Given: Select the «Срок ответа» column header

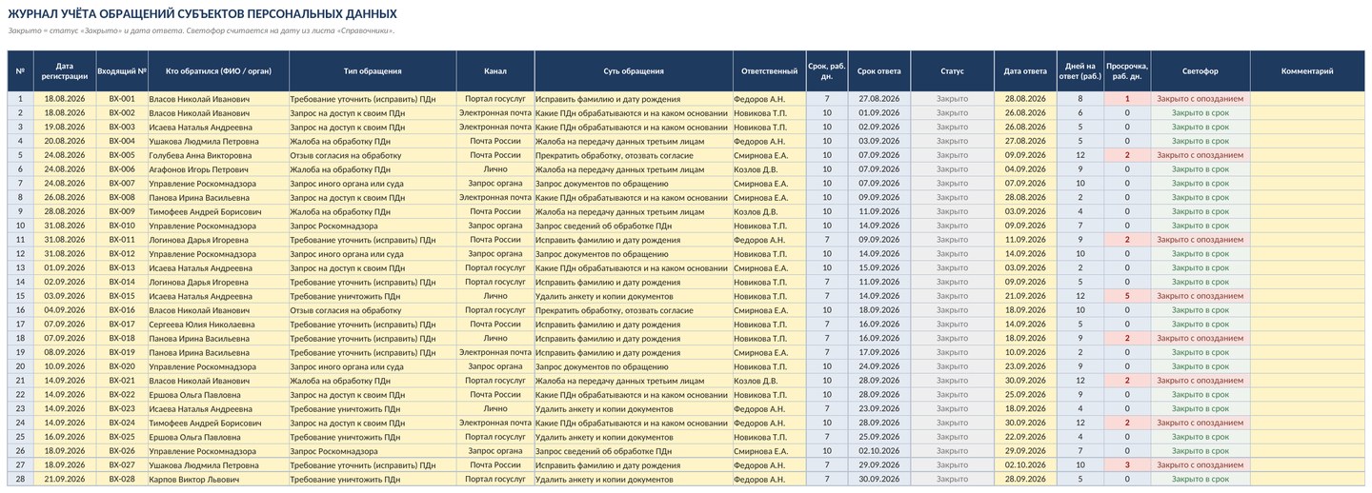Looking at the screenshot, I should tap(878, 71).
